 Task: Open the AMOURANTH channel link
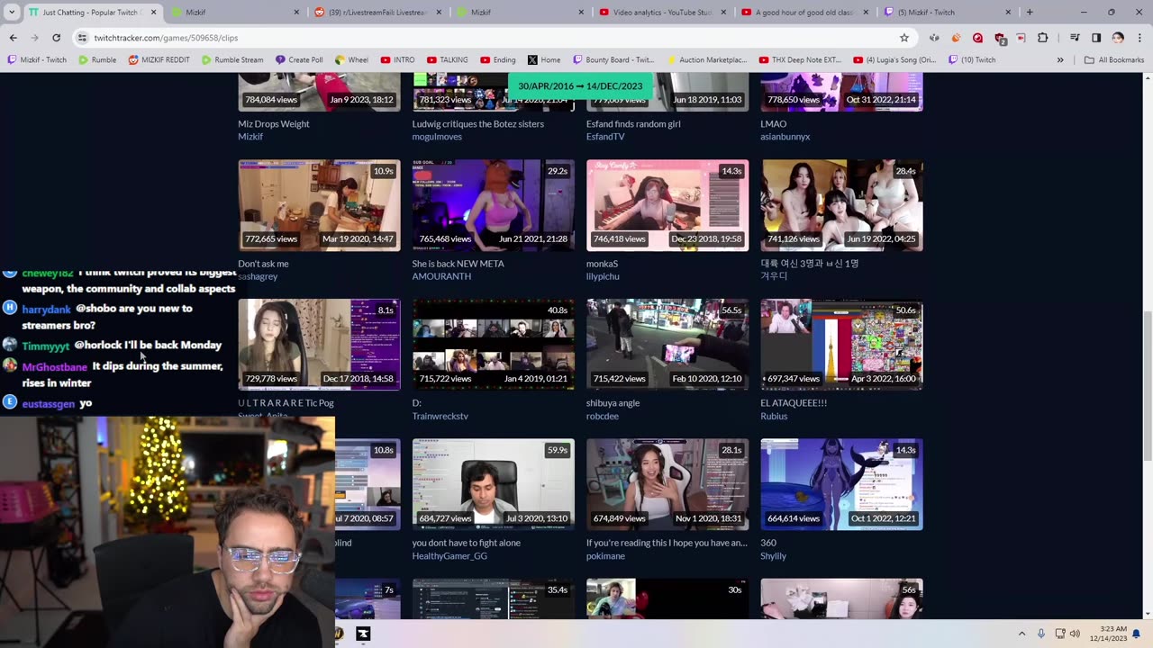tap(441, 276)
